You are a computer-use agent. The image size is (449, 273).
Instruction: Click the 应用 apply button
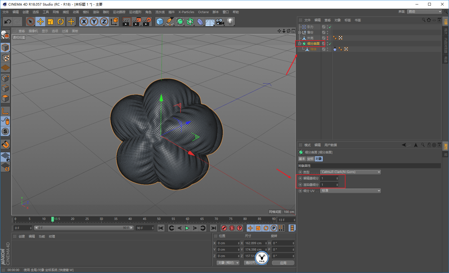(283, 263)
